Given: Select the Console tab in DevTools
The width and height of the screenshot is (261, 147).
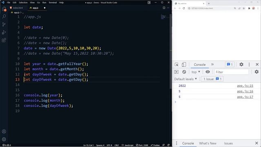Looking at the screenshot, I should pyautogui.click(x=199, y=65).
